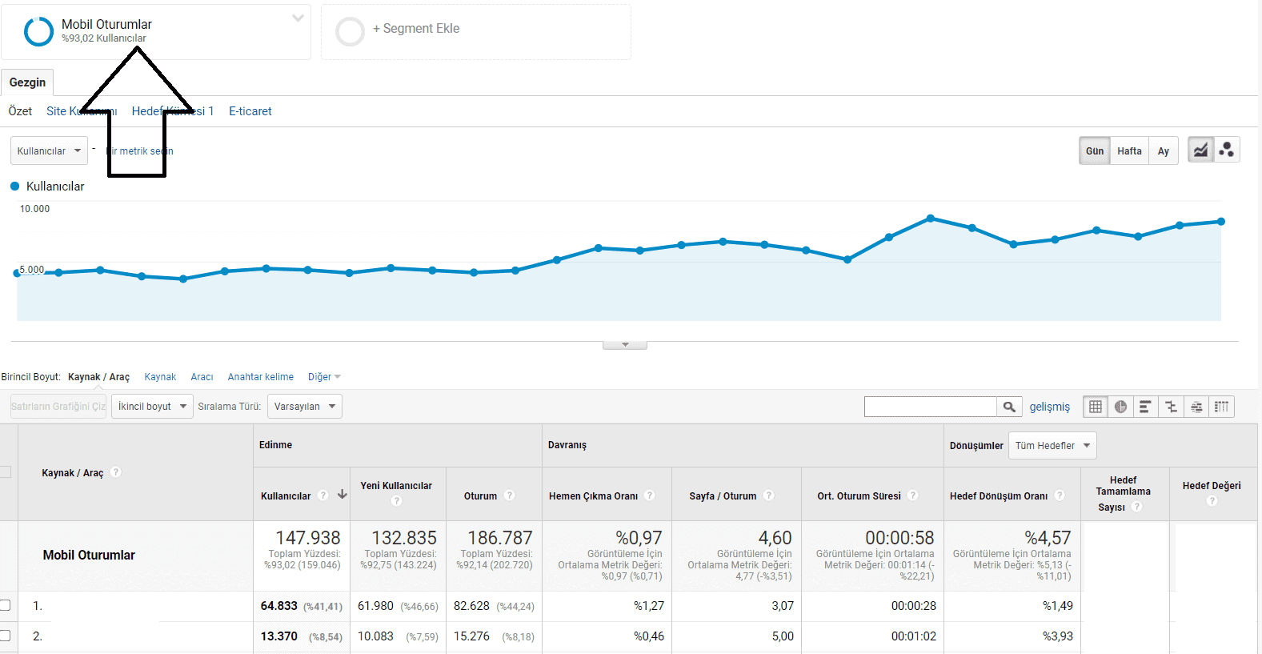Open the İkincil boyut dropdown
Image resolution: width=1262 pixels, height=654 pixels.
click(x=152, y=407)
